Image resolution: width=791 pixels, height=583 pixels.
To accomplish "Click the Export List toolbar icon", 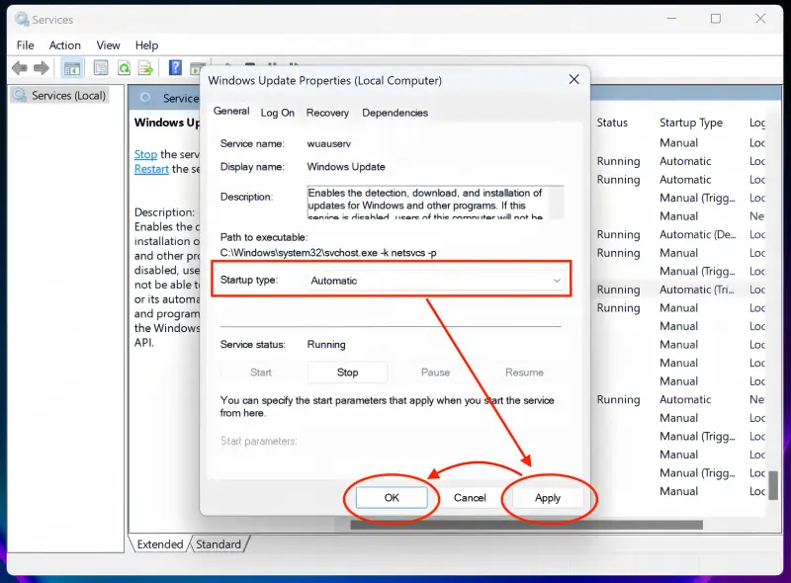I will 146,68.
